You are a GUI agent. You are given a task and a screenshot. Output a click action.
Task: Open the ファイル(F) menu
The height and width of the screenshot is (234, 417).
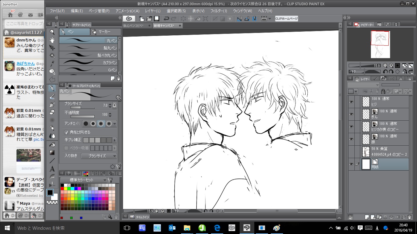[x=57, y=11]
